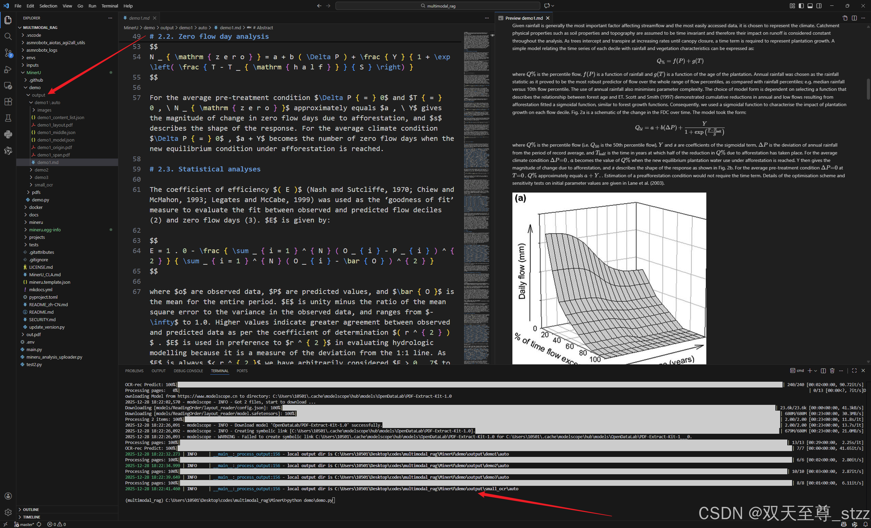Maximize the terminal panel size
The height and width of the screenshot is (528, 871).
(854, 371)
